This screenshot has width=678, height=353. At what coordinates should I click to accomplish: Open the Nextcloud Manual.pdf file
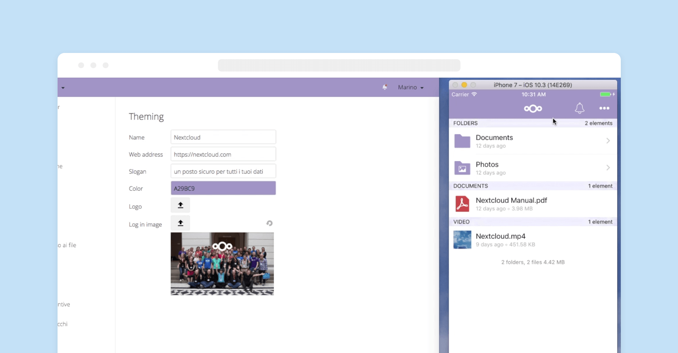pos(511,204)
